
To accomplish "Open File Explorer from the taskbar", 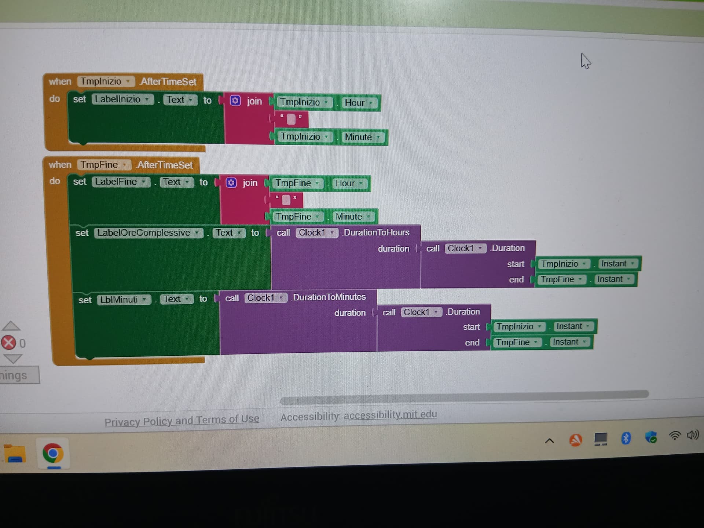I will pyautogui.click(x=15, y=454).
